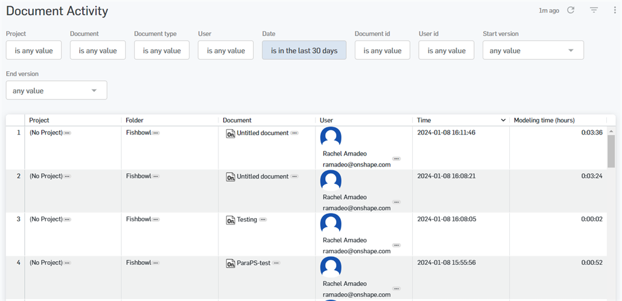Screen dimensions: 622x301
Task: Open the filter icon in header
Action: tap(594, 10)
